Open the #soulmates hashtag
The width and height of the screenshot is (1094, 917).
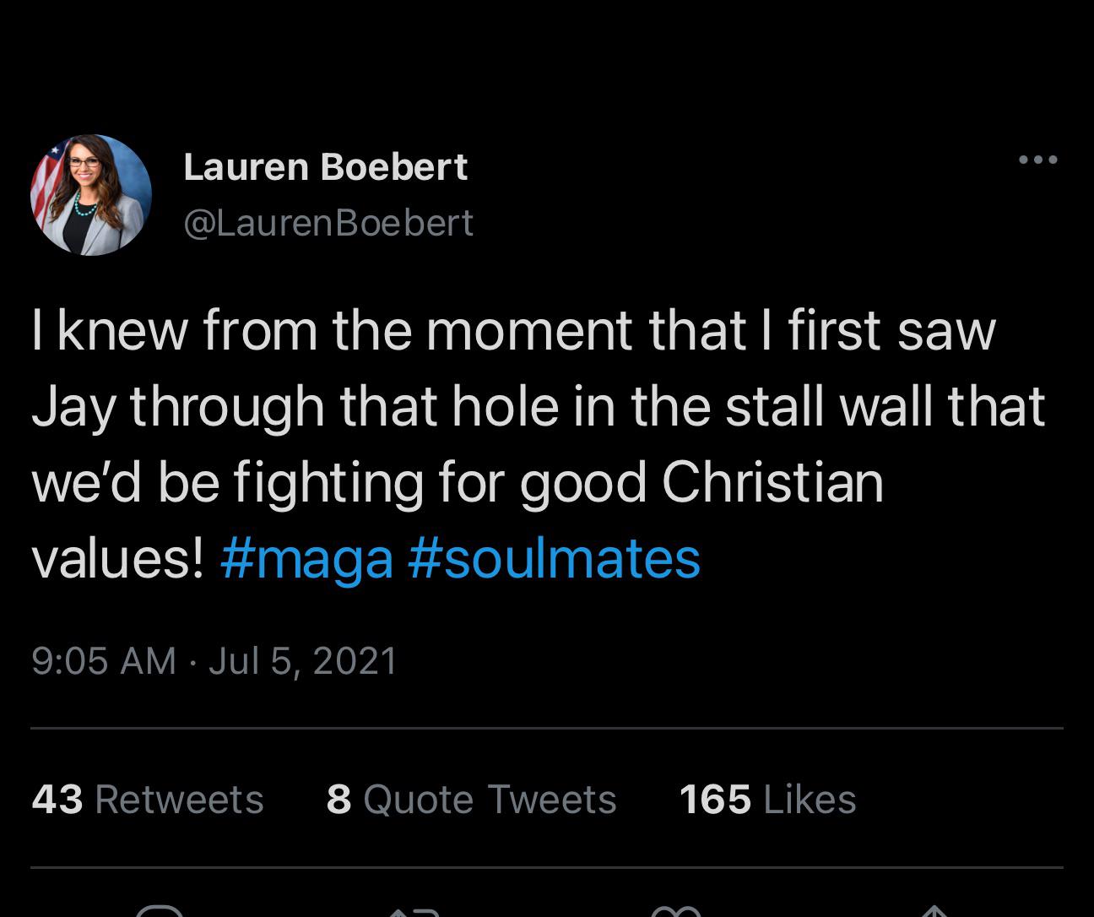pyautogui.click(x=554, y=559)
